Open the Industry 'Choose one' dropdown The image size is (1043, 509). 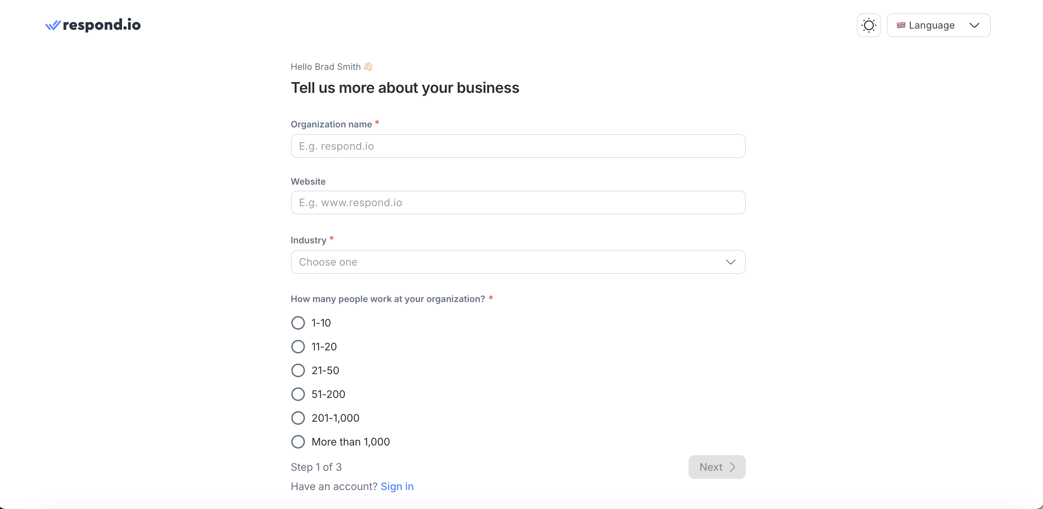pyautogui.click(x=517, y=262)
